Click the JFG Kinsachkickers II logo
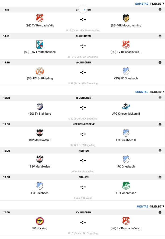The image size is (165, 239). pyautogui.click(x=126, y=107)
